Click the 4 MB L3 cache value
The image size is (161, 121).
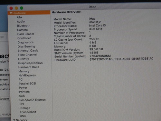93,43
